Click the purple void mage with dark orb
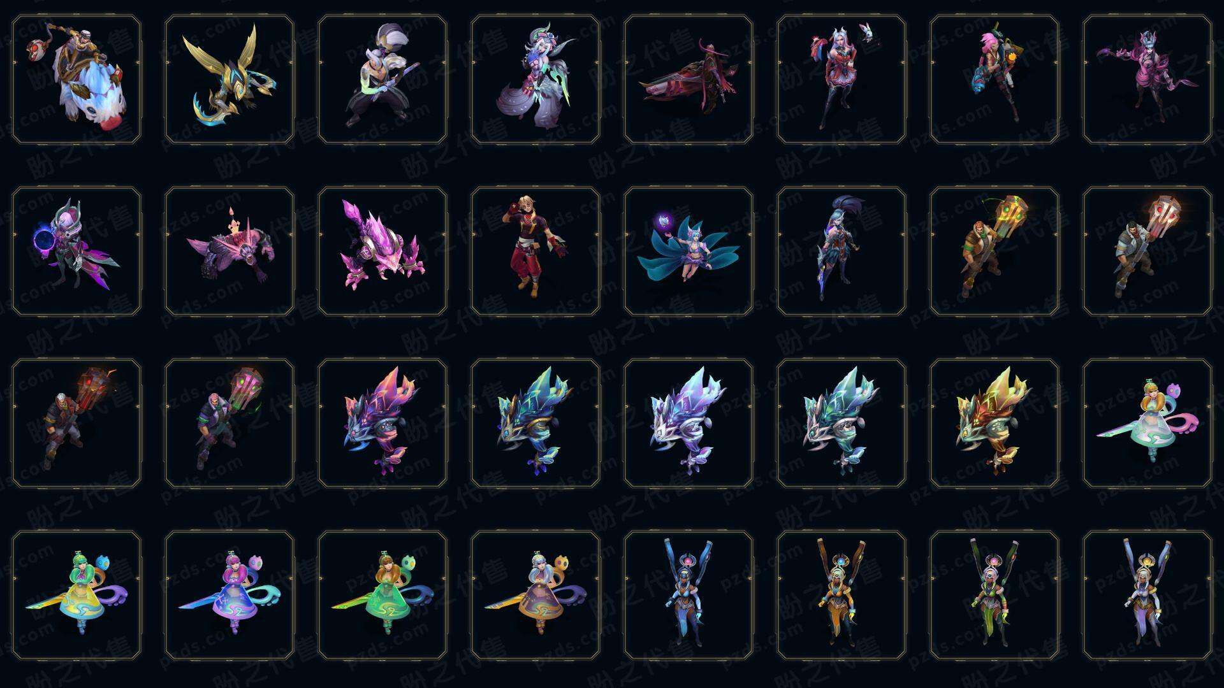Screen dimensions: 1224x688 pos(76,251)
